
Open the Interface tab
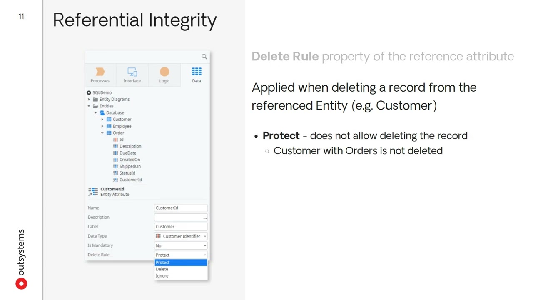[x=132, y=75]
